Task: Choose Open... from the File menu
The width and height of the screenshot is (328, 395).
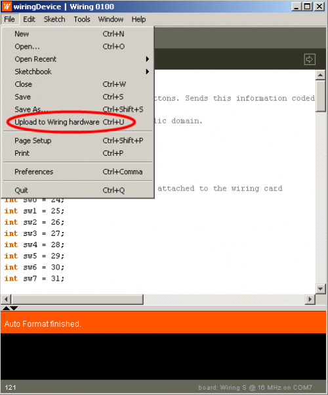Action: tap(78, 47)
